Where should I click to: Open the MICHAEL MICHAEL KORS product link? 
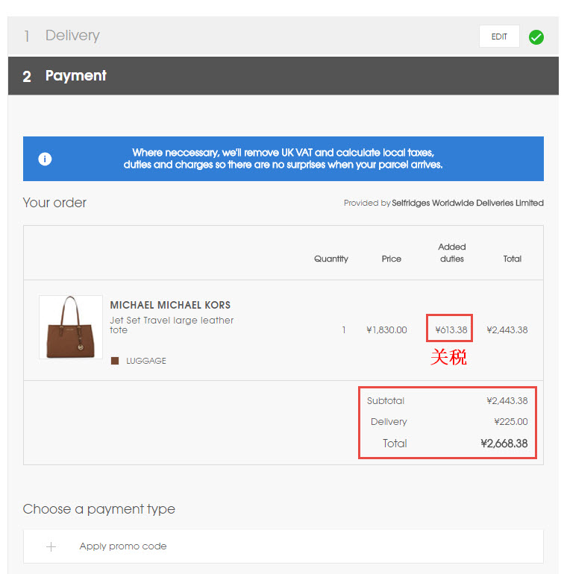click(170, 305)
